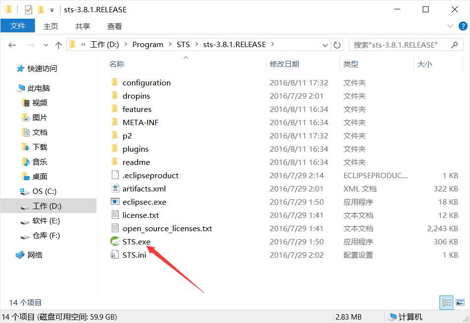The height and width of the screenshot is (323, 470).
Task: Open the 仓库 (F:) drive
Action: coord(40,235)
